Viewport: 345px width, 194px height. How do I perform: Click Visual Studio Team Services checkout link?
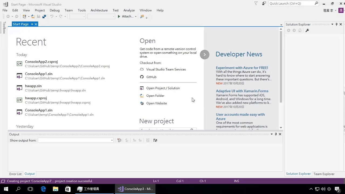point(166,70)
